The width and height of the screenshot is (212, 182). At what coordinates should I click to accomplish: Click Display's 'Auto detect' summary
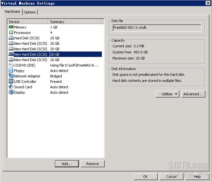(x=59, y=92)
